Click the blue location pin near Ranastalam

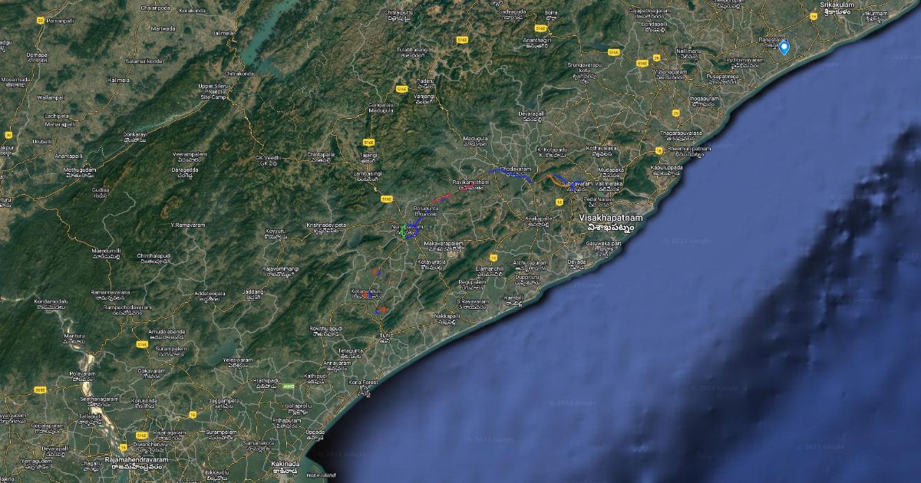point(784,48)
